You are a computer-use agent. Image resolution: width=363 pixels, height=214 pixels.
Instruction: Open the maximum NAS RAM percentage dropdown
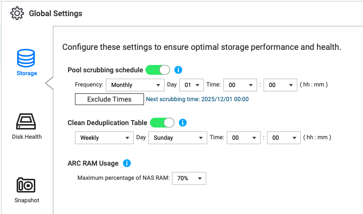(x=189, y=178)
